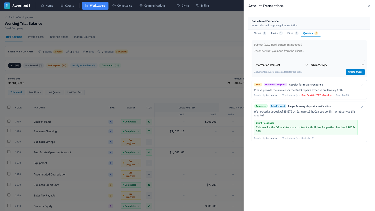375x211 pixels.
Task: Go Back to Workpapers
Action: [19, 17]
